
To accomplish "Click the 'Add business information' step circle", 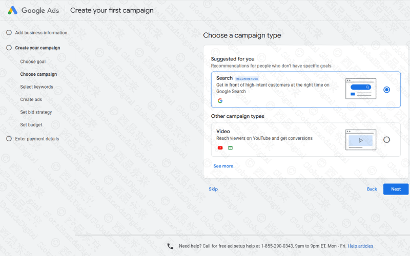I will pyautogui.click(x=9, y=33).
